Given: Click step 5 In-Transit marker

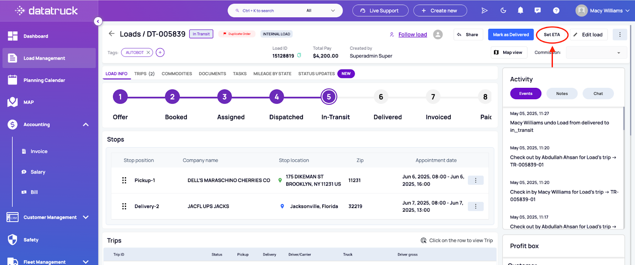Looking at the screenshot, I should 329,97.
